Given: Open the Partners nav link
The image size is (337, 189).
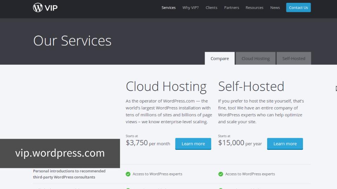Looking at the screenshot, I should 231,7.
